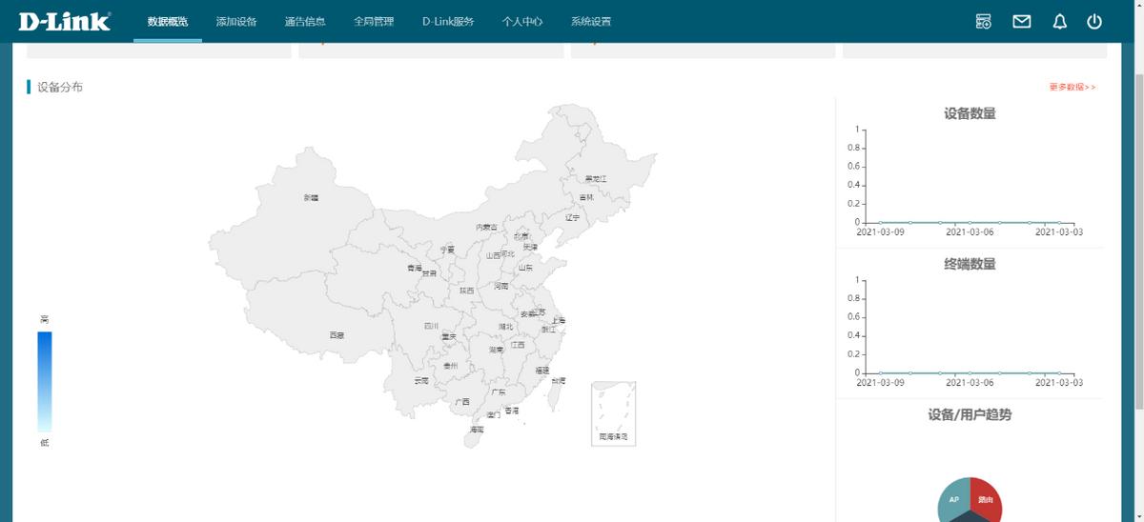Open the 通告信息 menu
Image resolution: width=1144 pixels, height=522 pixels.
tap(305, 21)
